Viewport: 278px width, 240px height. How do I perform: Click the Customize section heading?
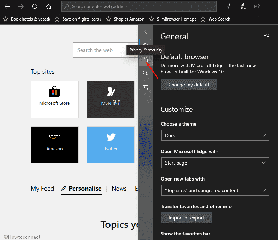coord(177,109)
